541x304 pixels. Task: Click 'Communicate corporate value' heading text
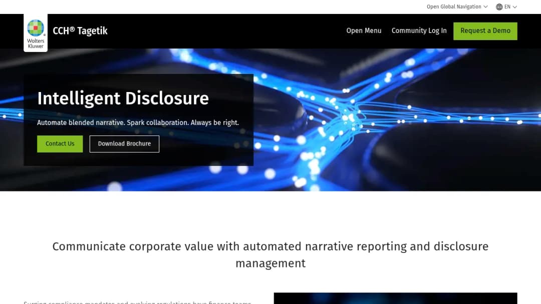coord(270,255)
